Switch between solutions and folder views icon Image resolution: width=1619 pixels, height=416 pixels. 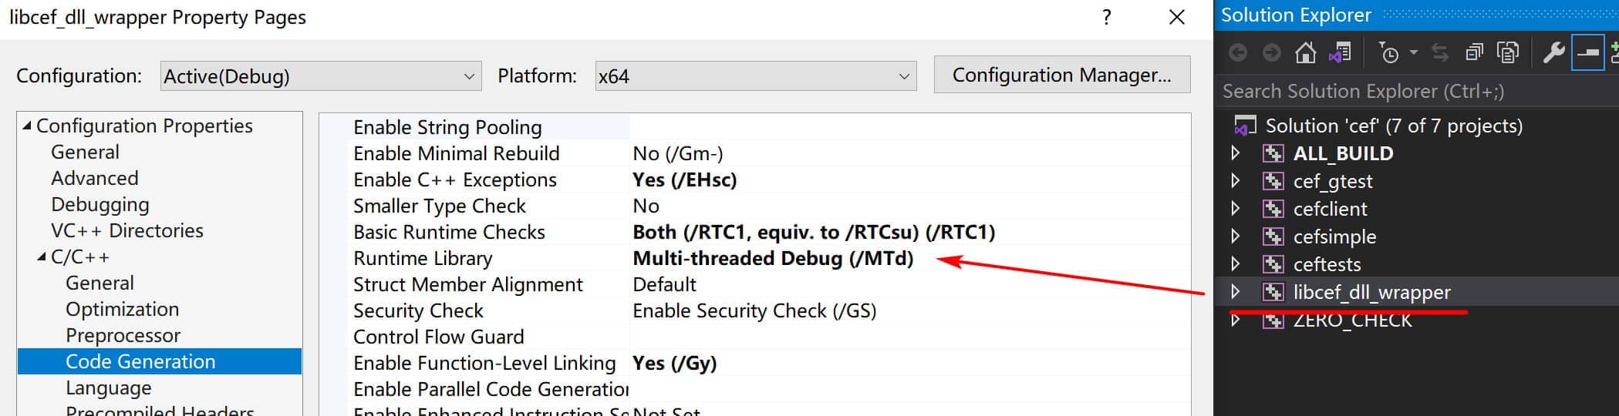(x=1340, y=52)
